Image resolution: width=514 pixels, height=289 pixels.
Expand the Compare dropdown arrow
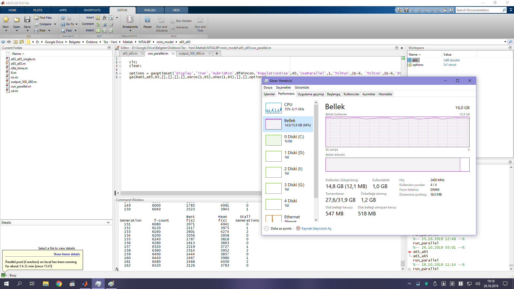[x=55, y=24]
